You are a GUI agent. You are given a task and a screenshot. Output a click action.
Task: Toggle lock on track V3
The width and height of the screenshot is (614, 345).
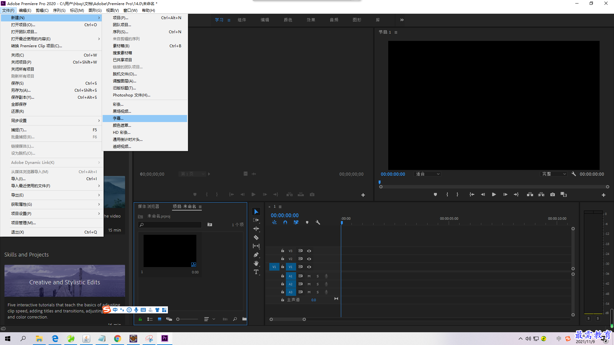pos(283,251)
